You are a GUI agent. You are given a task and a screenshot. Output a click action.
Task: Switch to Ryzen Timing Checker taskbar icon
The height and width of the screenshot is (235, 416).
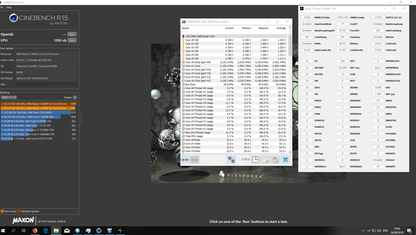pyautogui.click(x=120, y=230)
